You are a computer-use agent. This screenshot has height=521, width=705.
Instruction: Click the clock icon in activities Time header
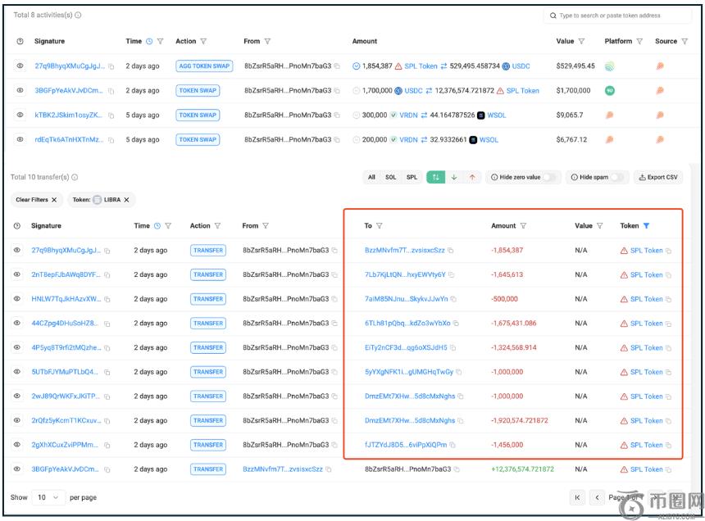(149, 41)
